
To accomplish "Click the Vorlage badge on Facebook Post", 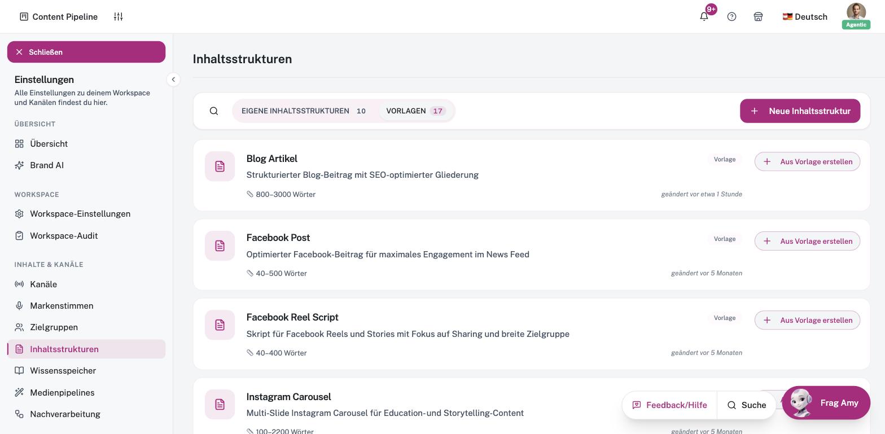I will pos(725,239).
